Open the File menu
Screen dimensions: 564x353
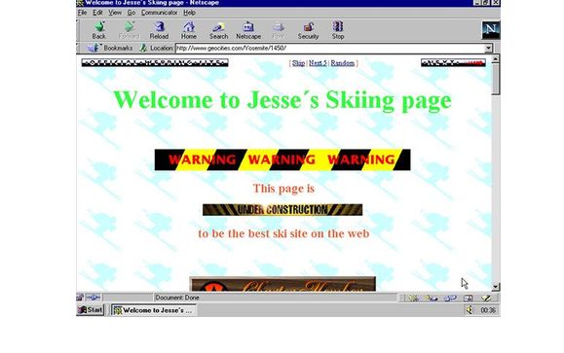click(82, 13)
